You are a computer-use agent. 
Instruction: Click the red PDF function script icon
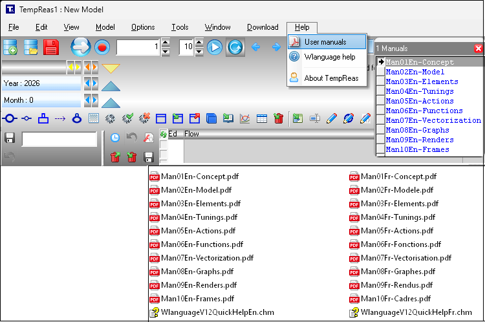pyautogui.click(x=149, y=138)
